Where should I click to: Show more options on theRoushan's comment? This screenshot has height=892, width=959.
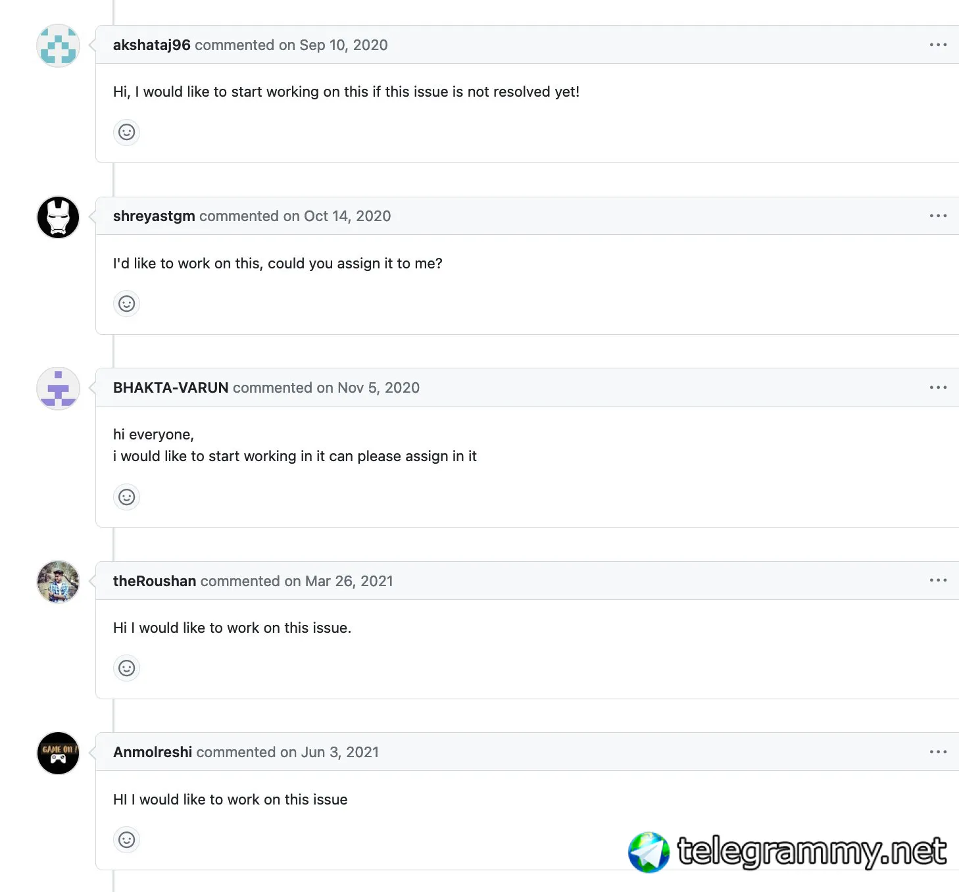(x=938, y=580)
